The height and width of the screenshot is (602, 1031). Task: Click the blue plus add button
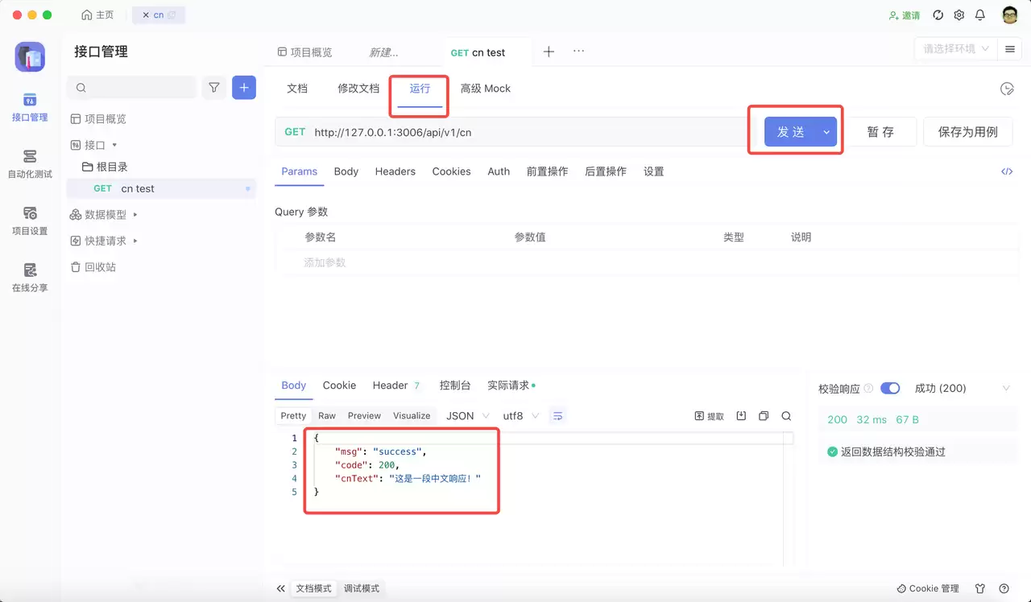coord(244,88)
